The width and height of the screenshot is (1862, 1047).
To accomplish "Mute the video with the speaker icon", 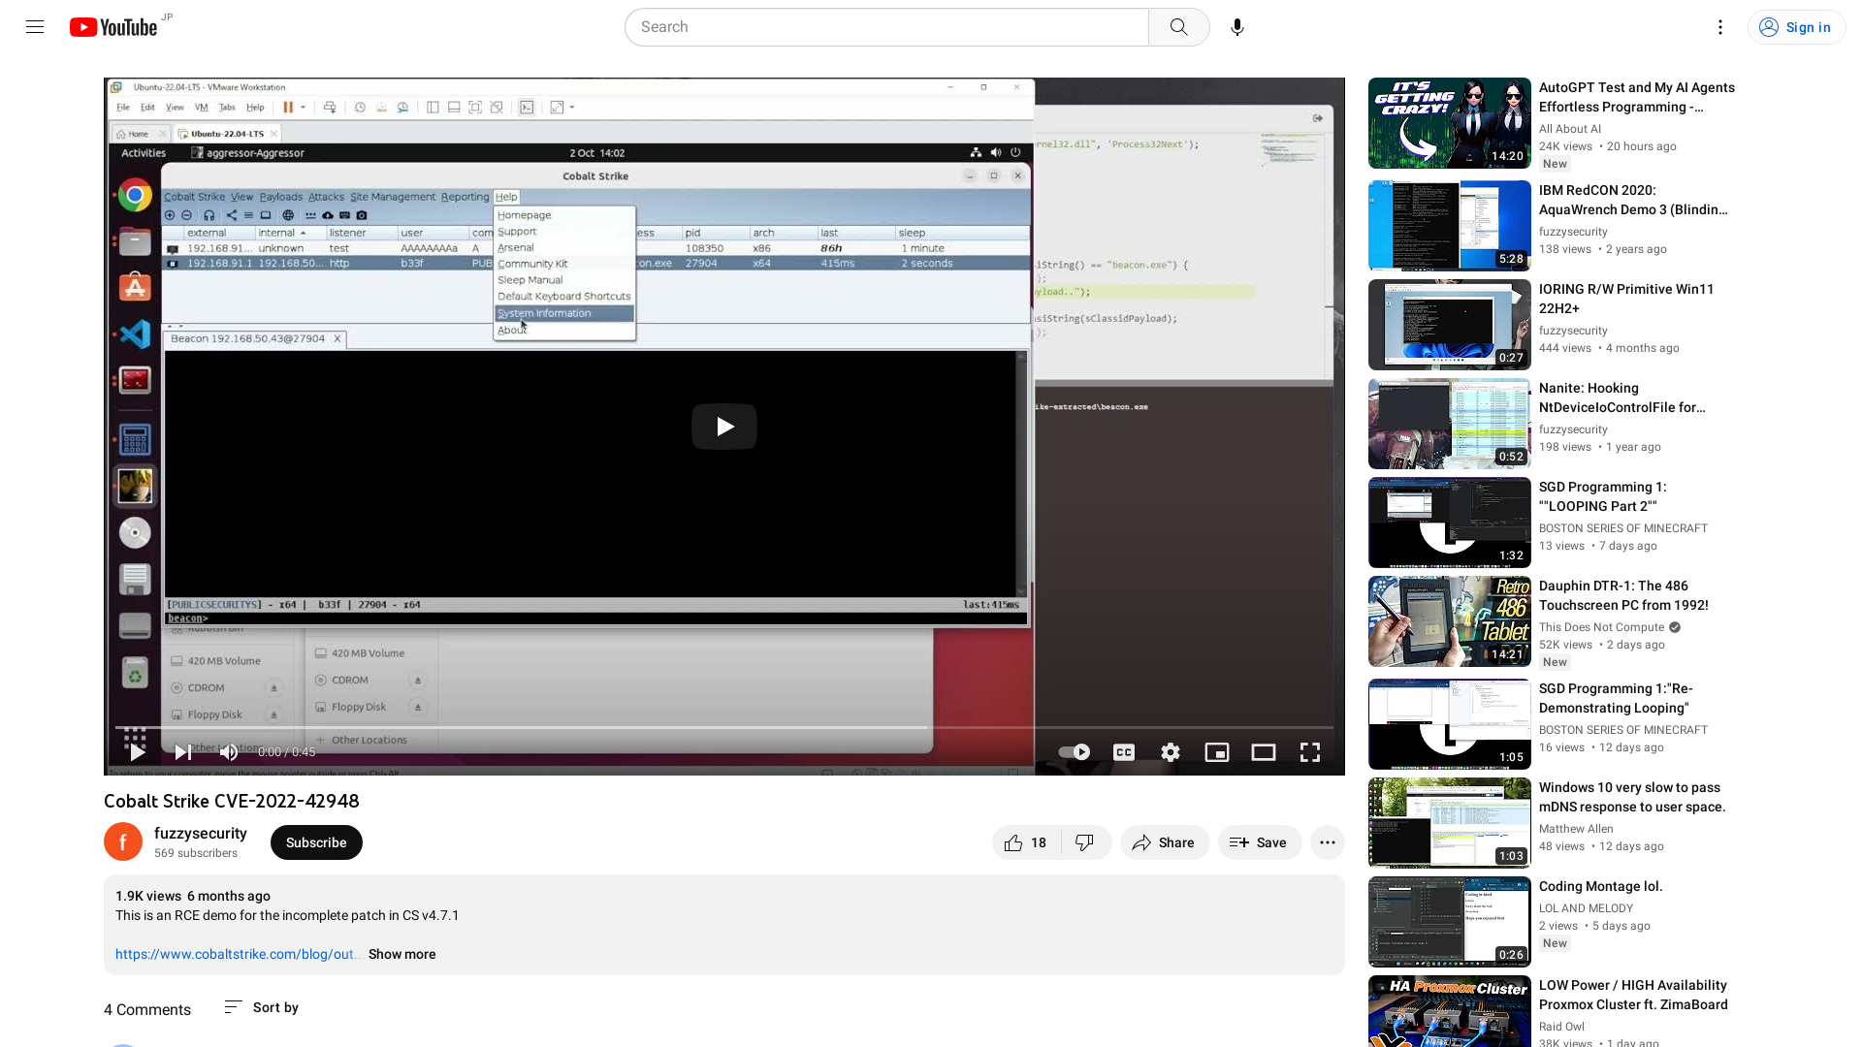I will (228, 751).
